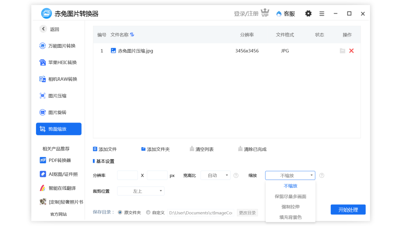Select 强制拉伸 in the scaling dropdown
Screen dimensions: 401x226
[x=290, y=206]
